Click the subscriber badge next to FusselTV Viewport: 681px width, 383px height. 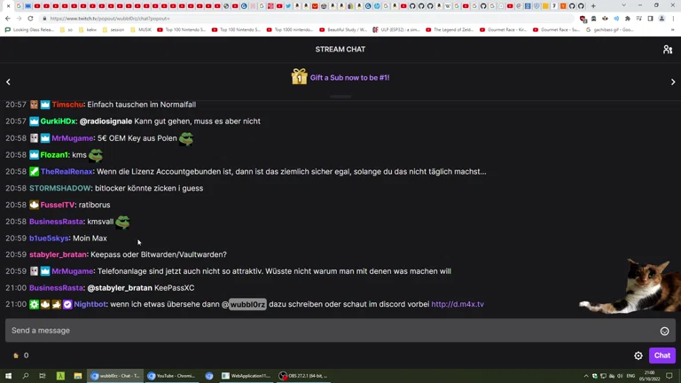click(x=34, y=205)
